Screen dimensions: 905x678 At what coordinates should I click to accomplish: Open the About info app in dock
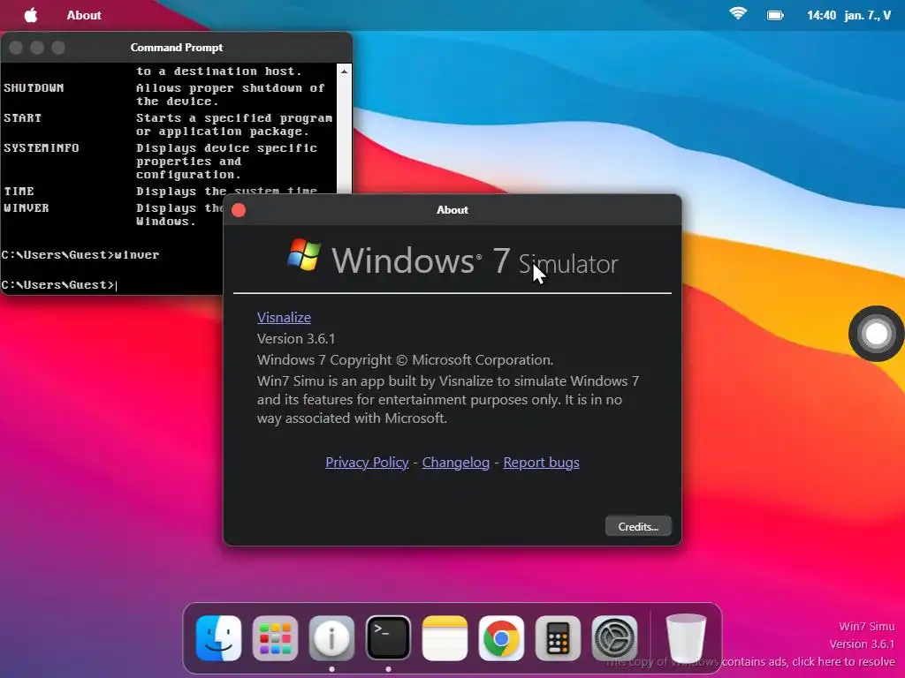point(332,638)
